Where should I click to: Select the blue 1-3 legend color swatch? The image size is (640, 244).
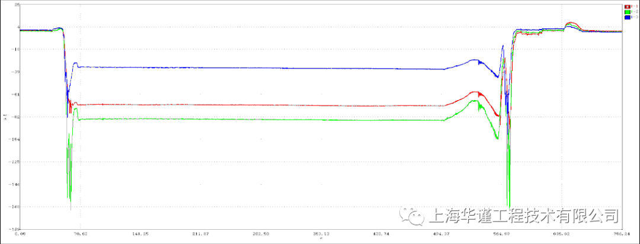tap(628, 18)
